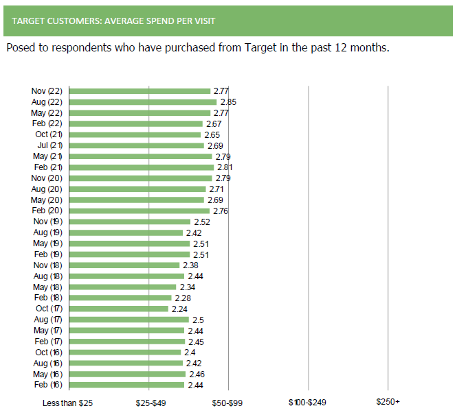Select the May (18) bar

[x=122, y=287]
